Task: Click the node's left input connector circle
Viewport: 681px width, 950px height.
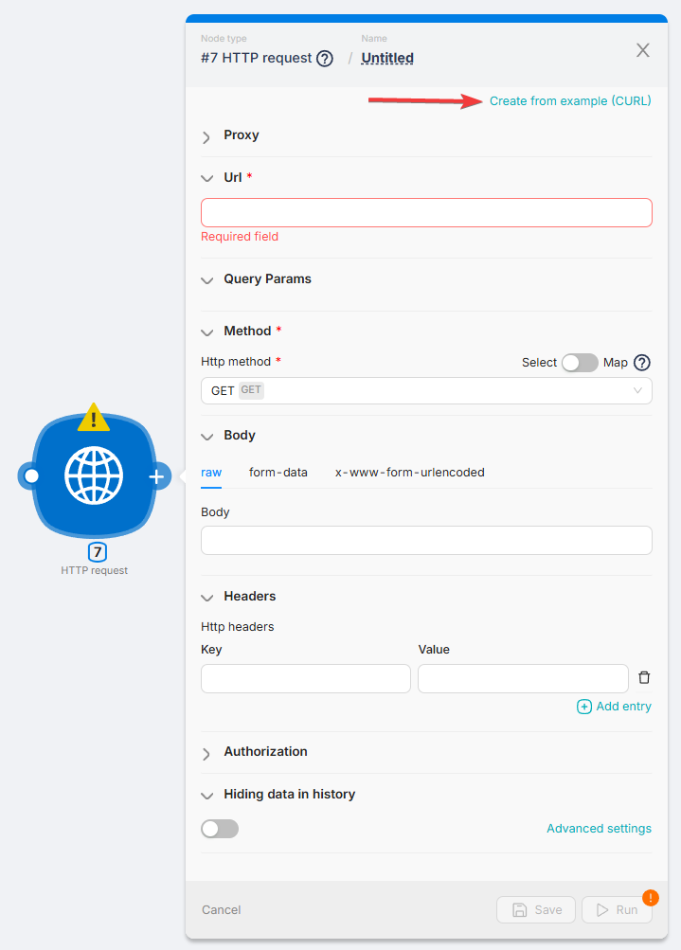Action: [x=31, y=475]
